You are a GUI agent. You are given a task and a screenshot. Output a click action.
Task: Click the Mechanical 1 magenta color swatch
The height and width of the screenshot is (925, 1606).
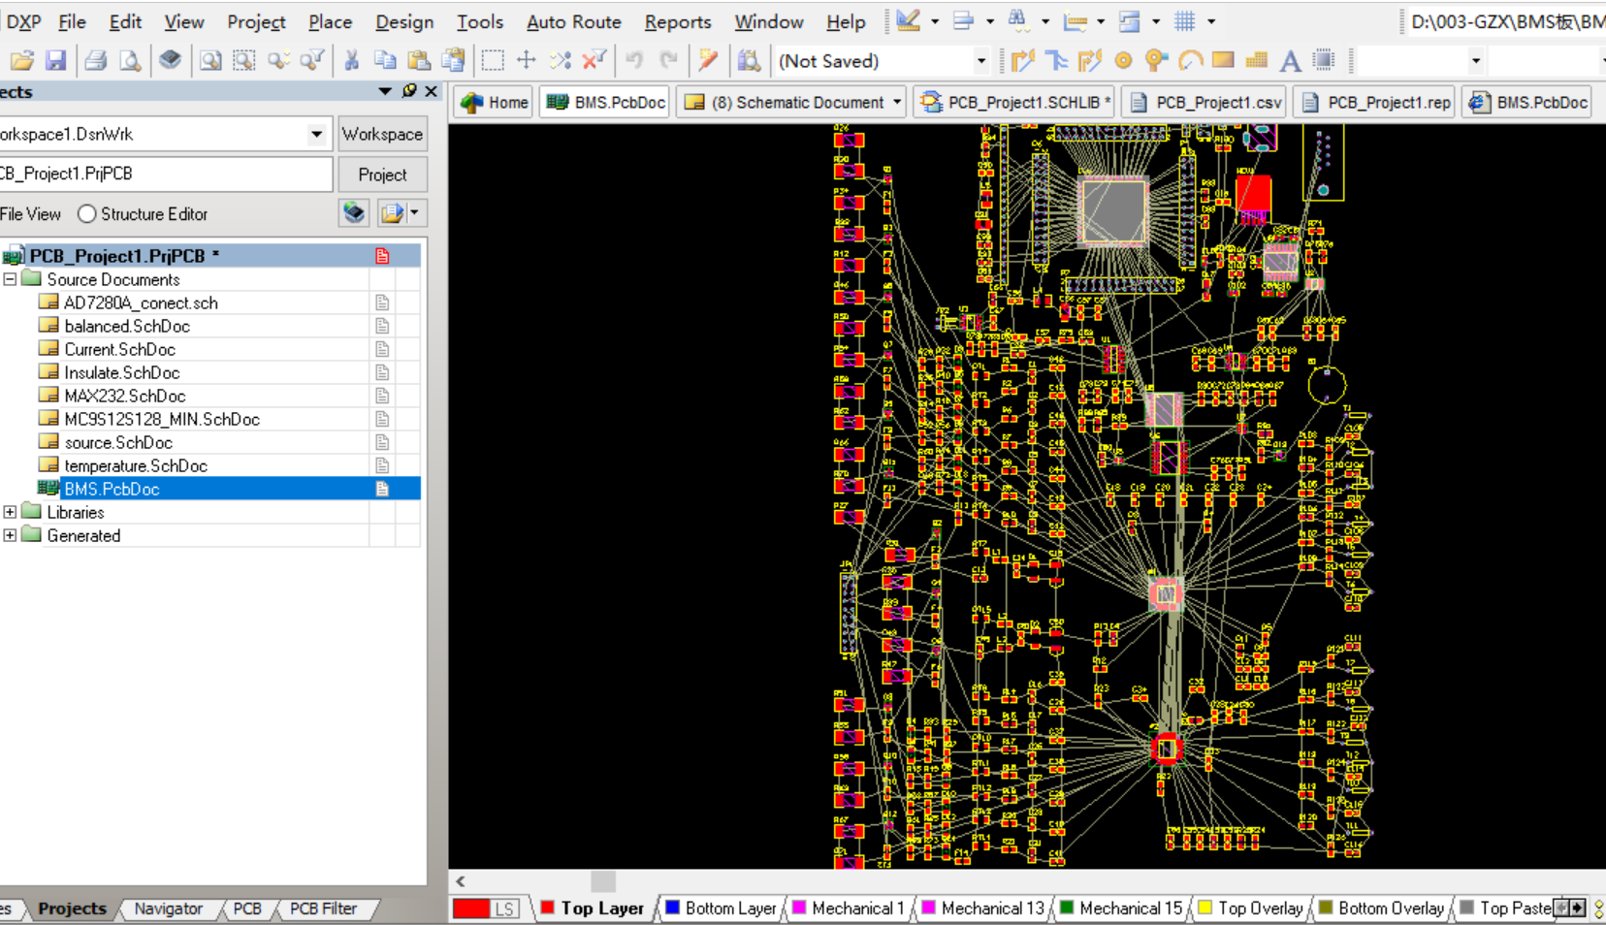coord(800,908)
